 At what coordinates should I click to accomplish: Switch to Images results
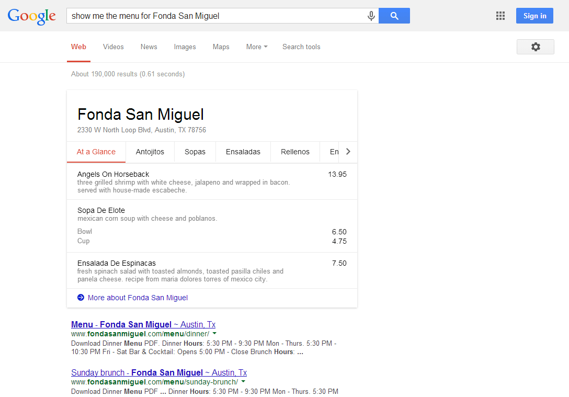[185, 47]
